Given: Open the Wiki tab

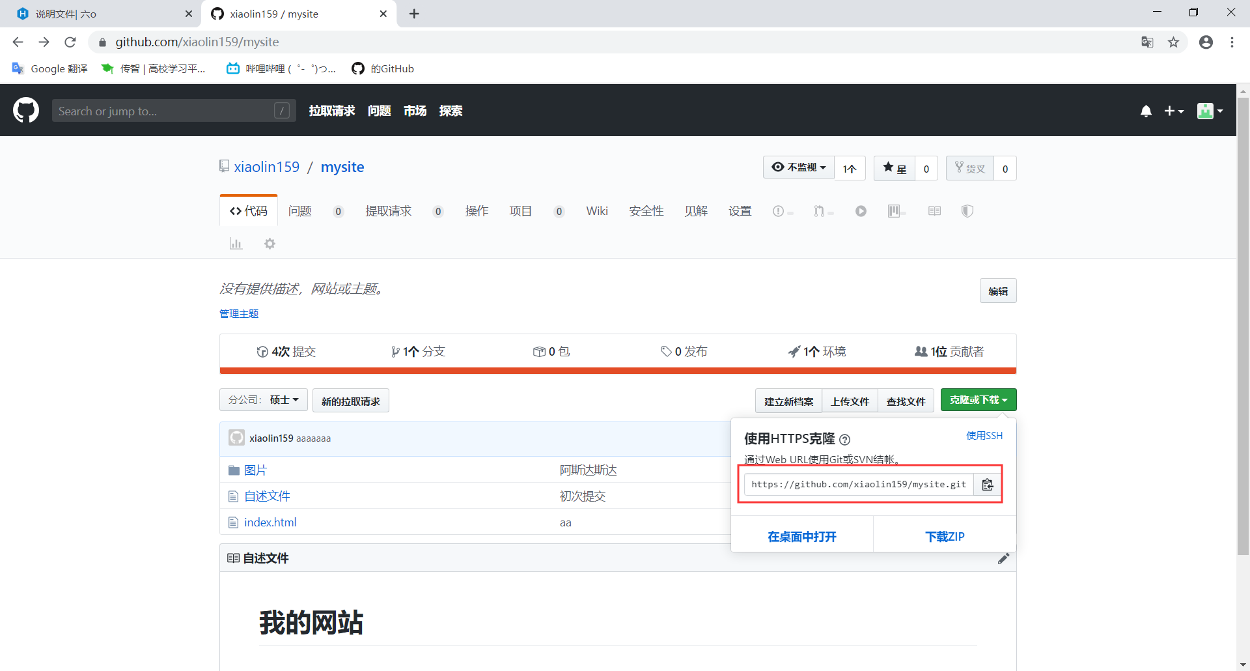Looking at the screenshot, I should click(597, 211).
